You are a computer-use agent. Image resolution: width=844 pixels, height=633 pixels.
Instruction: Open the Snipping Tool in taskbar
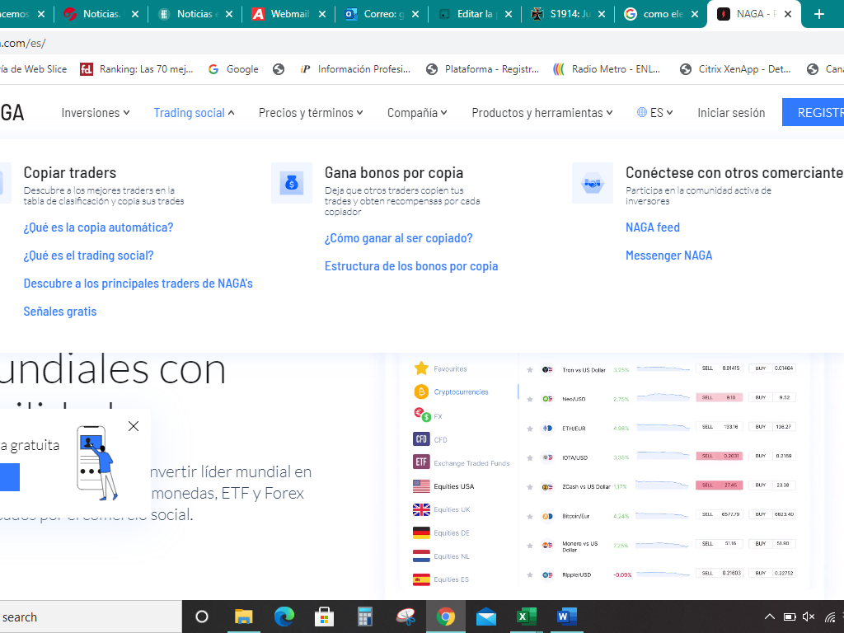406,617
